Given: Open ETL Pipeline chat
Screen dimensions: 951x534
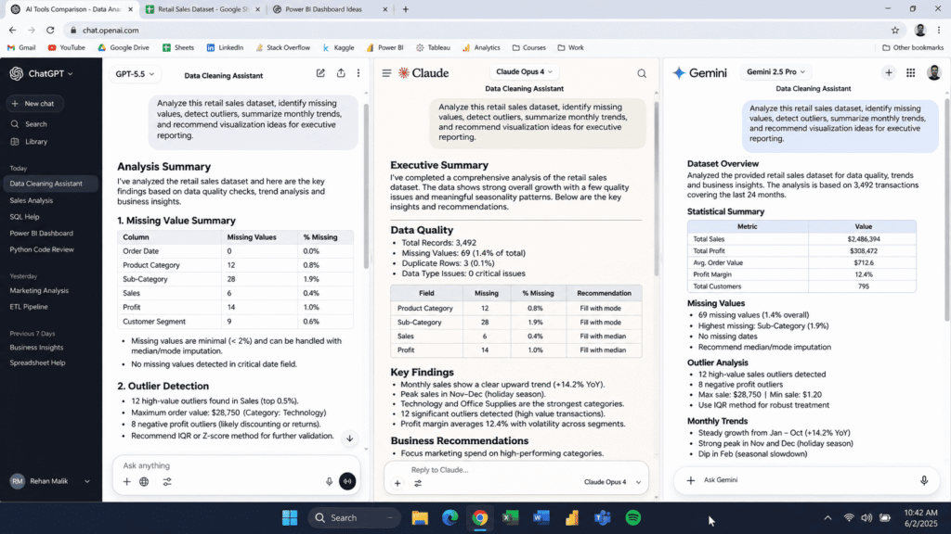Looking at the screenshot, I should [29, 307].
